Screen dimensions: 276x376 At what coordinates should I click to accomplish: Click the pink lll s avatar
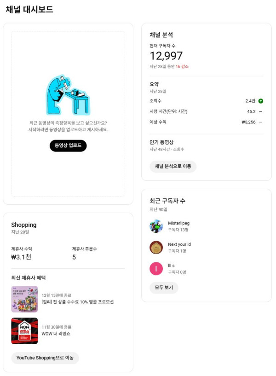(x=156, y=268)
